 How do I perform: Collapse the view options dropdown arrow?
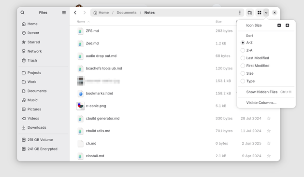pyautogui.click(x=266, y=13)
